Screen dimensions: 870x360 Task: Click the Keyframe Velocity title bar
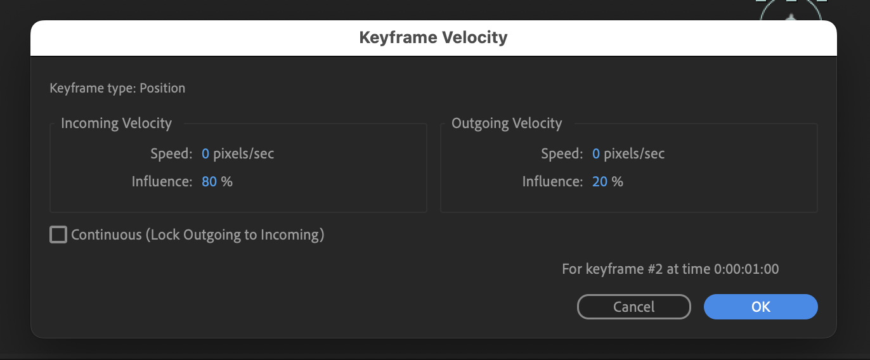click(x=433, y=37)
